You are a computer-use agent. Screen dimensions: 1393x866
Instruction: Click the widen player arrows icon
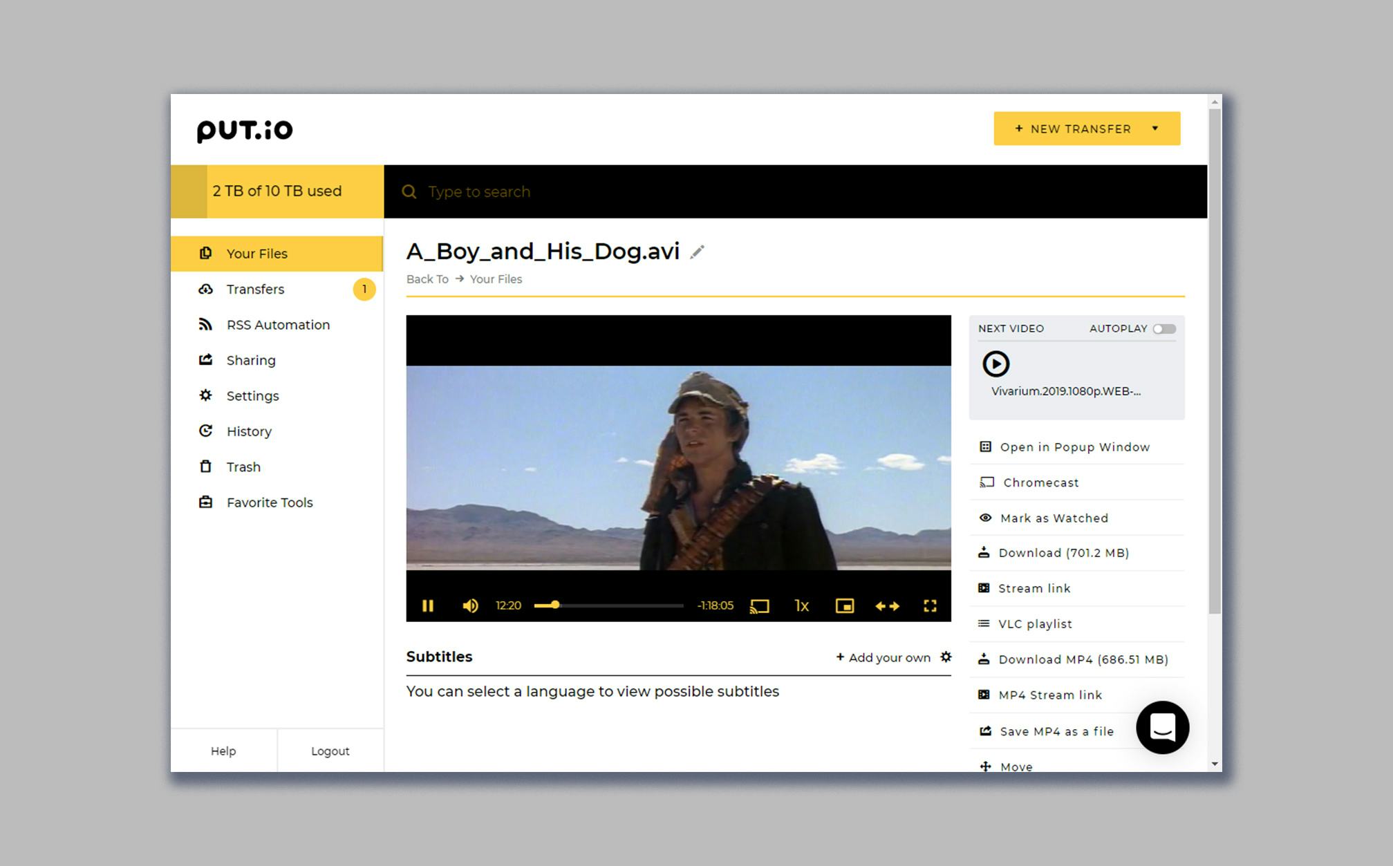(887, 606)
